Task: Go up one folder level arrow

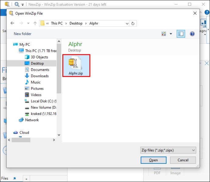Action: pos(35,23)
